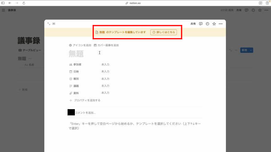Click the 種別 property label
This screenshot has width=271, height=152.
74,79
